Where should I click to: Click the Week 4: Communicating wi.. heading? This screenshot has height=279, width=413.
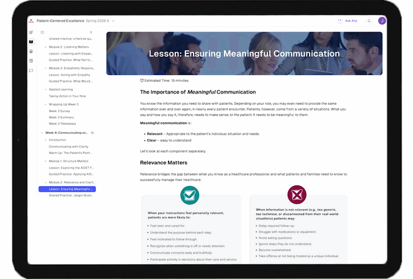pos(67,133)
